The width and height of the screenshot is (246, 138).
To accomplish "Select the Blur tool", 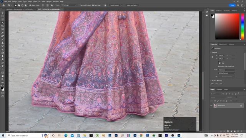I will [x=3, y=56].
